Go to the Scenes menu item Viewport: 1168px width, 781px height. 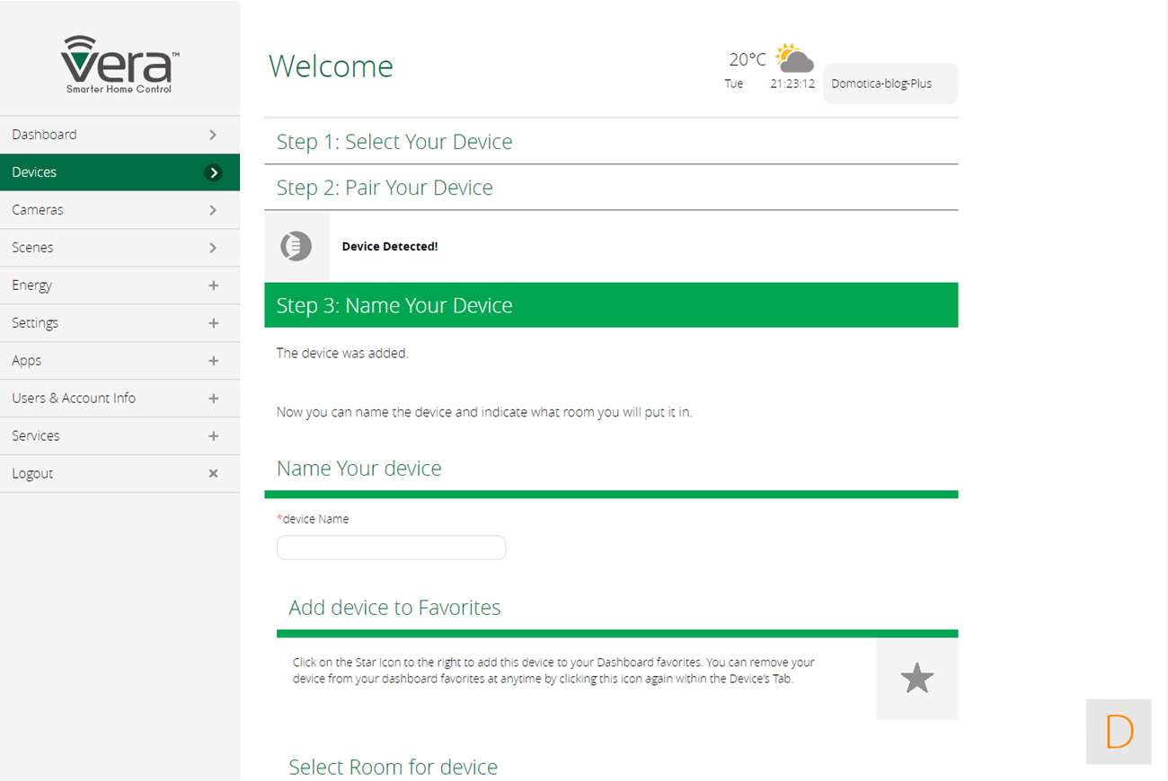coord(32,248)
